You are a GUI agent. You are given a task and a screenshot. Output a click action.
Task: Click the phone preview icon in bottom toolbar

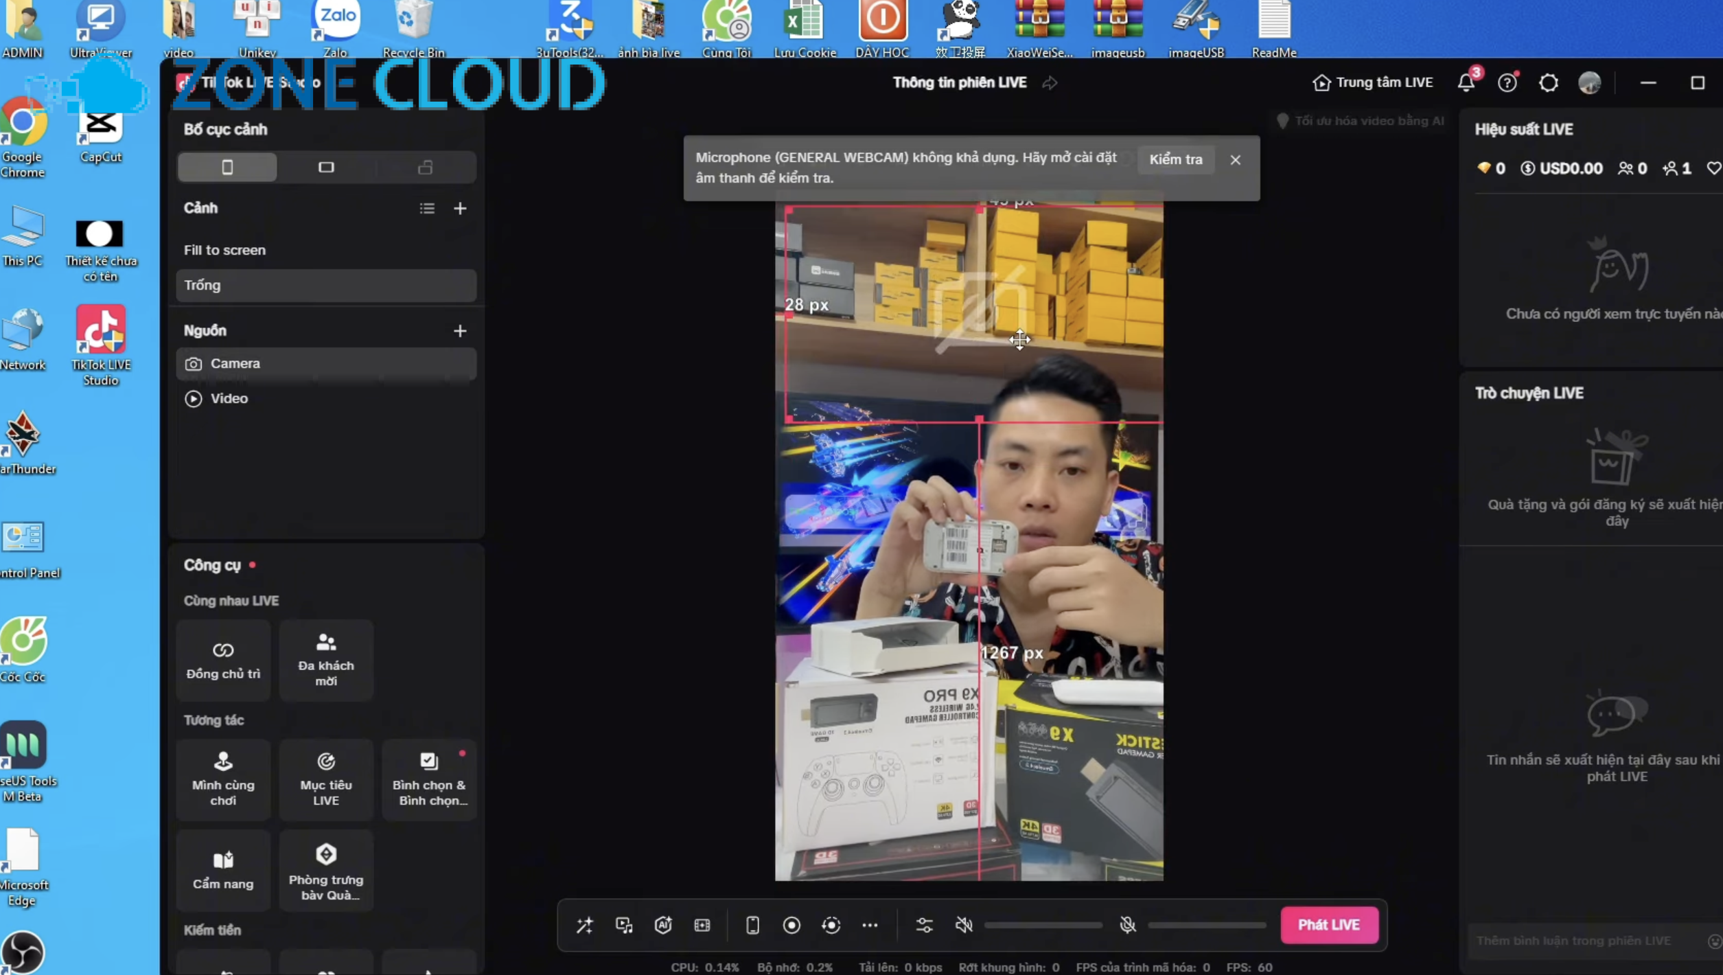[752, 925]
